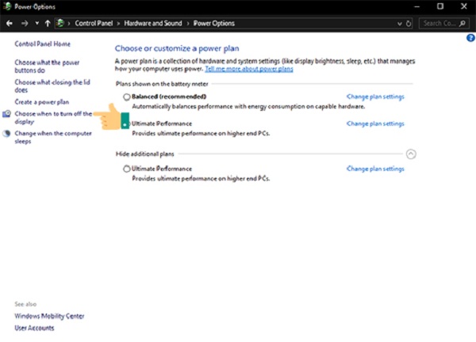Minimize the Power Options window
The height and width of the screenshot is (342, 476).
pos(417,6)
